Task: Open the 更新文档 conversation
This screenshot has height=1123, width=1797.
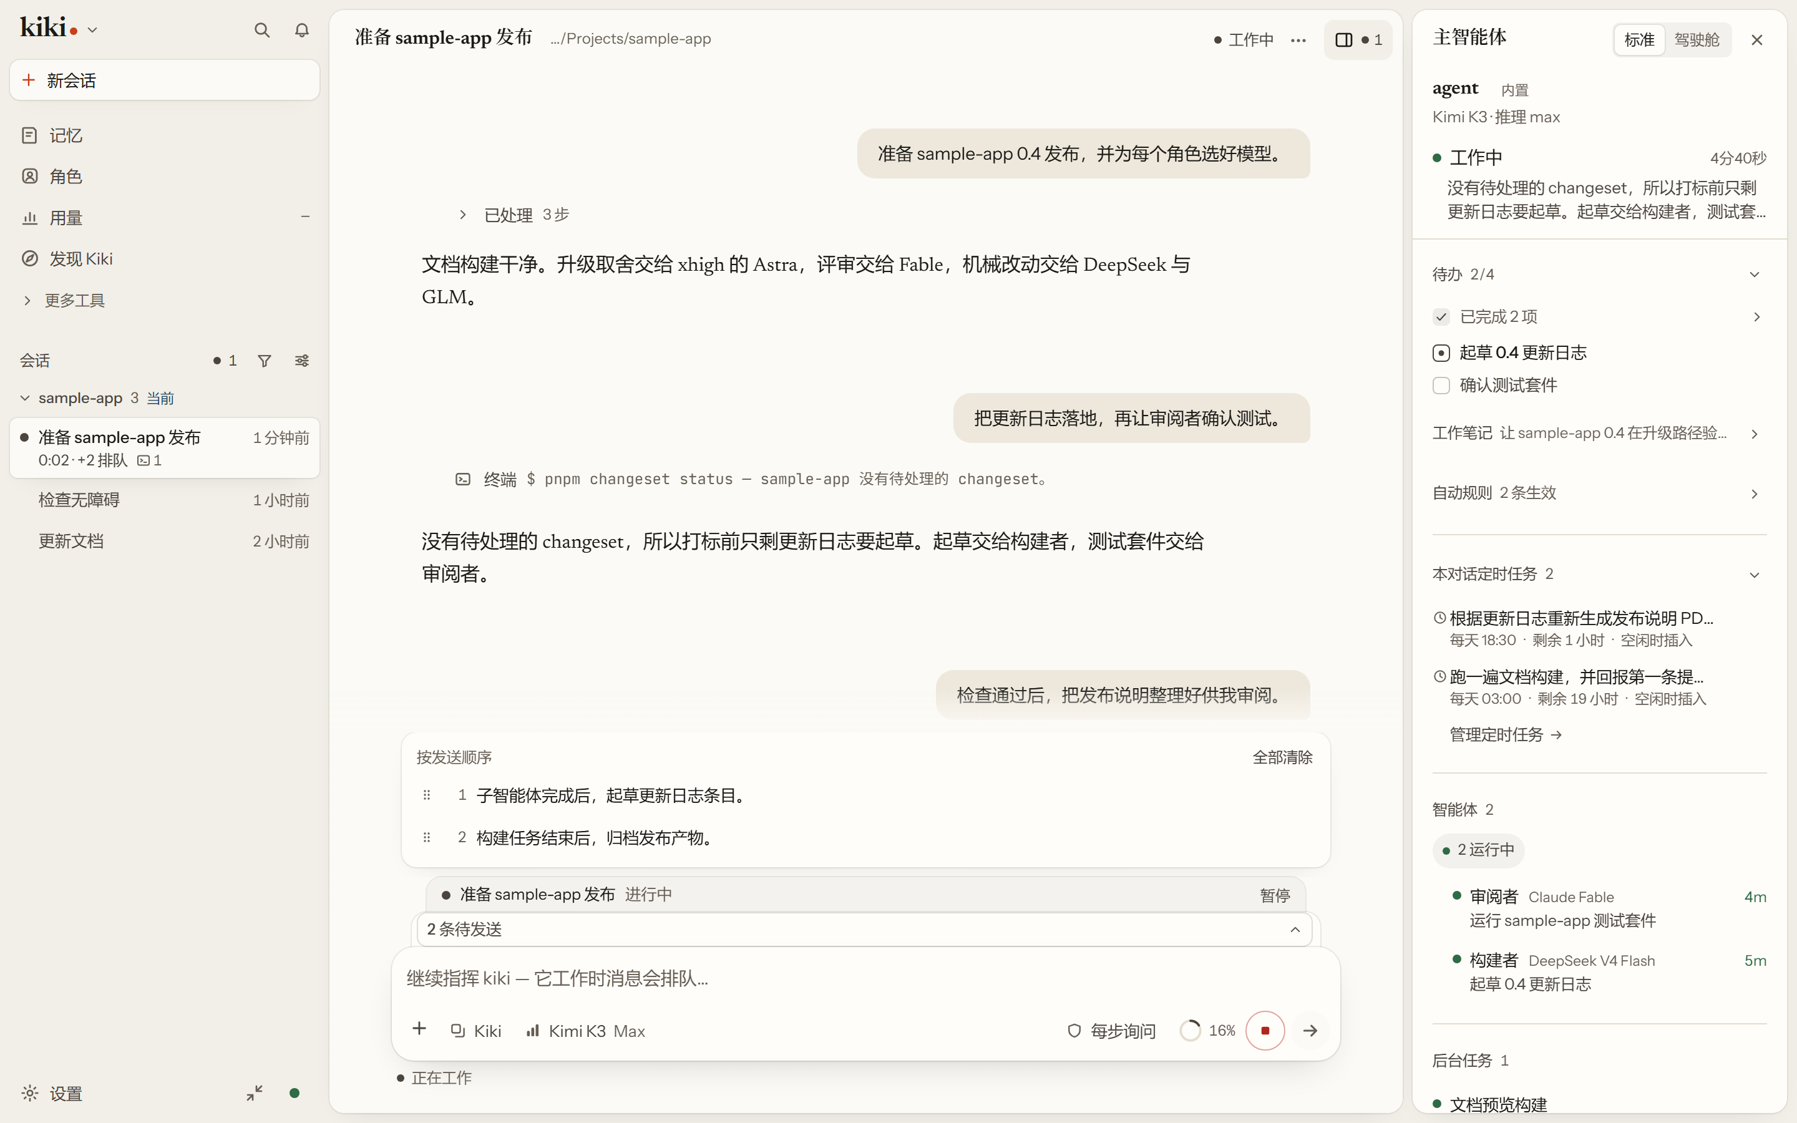Action: point(165,541)
